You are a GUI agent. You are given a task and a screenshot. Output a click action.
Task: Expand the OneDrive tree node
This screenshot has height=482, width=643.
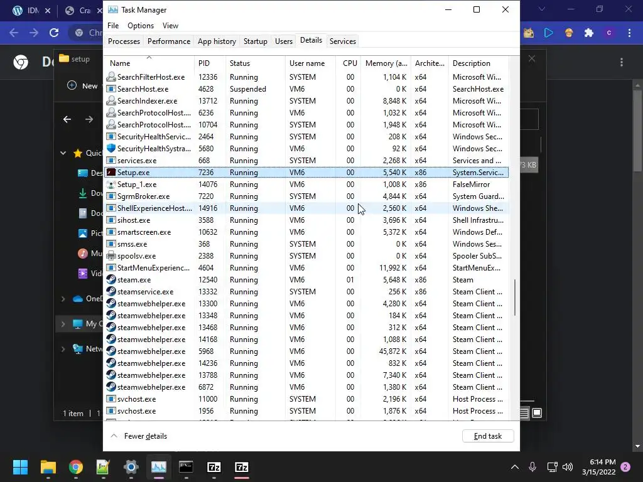click(63, 299)
